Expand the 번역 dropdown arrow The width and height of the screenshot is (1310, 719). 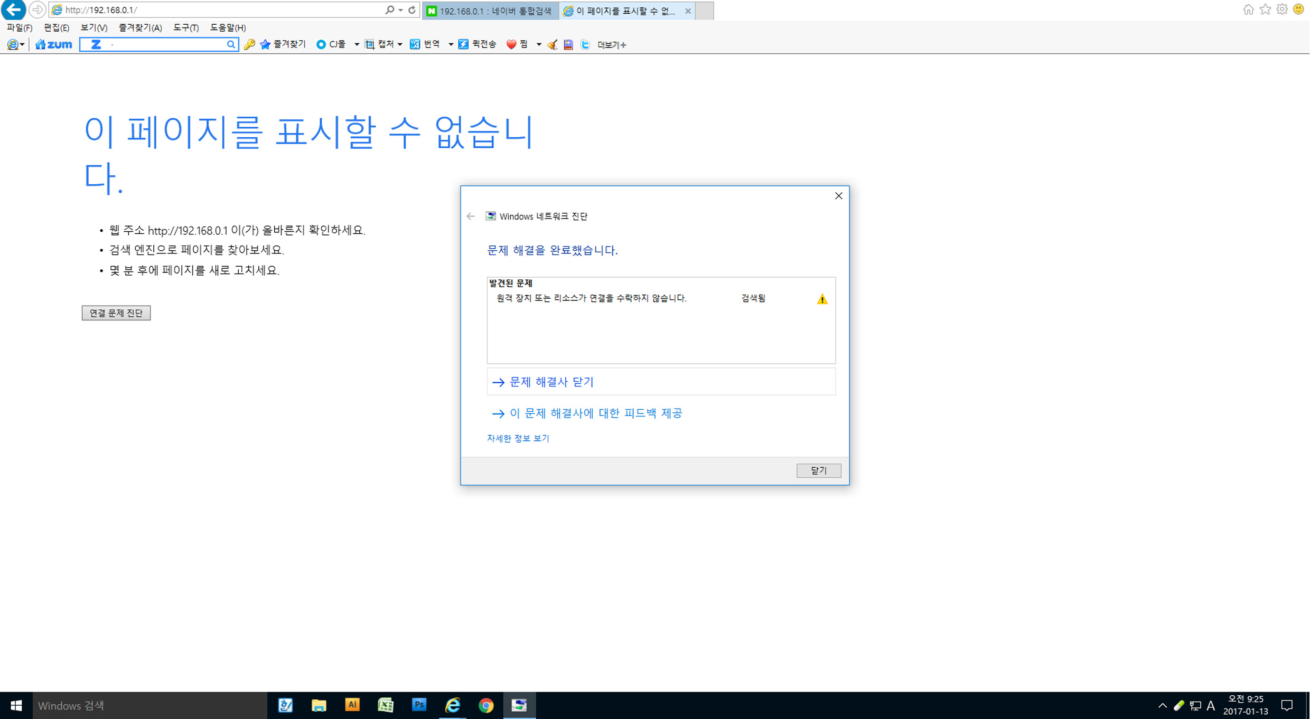click(451, 45)
